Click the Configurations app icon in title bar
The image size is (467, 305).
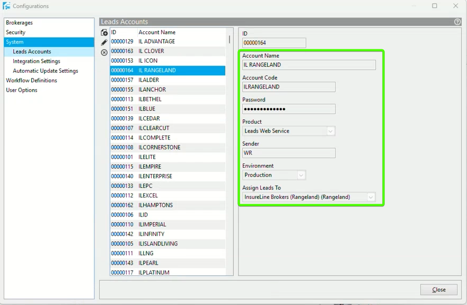click(x=6, y=6)
